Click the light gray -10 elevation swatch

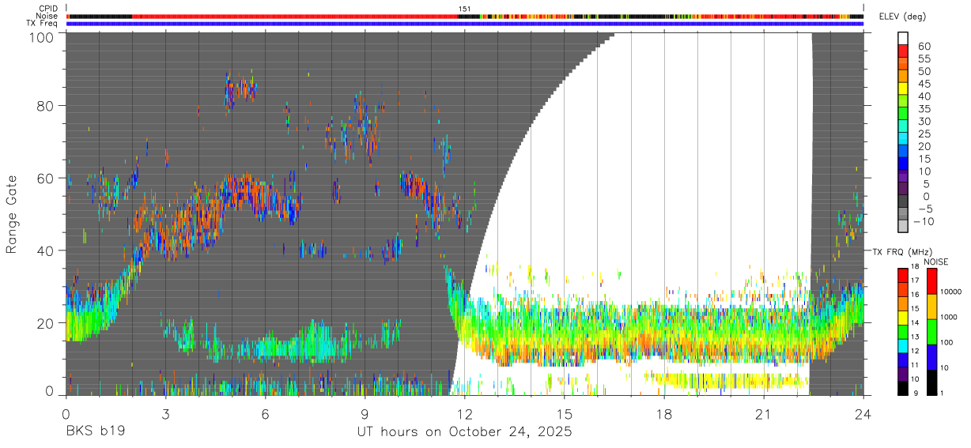tap(903, 228)
